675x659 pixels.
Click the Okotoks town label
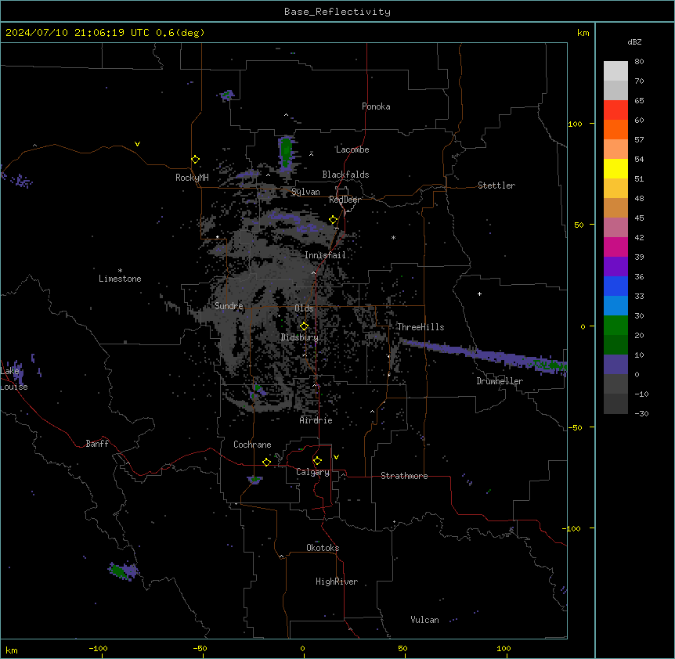[323, 548]
